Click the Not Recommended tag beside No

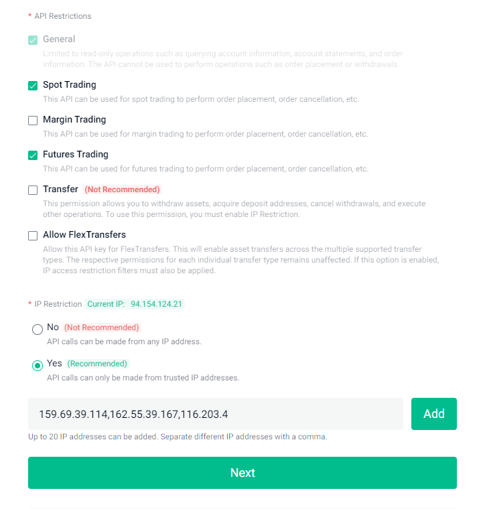101,328
